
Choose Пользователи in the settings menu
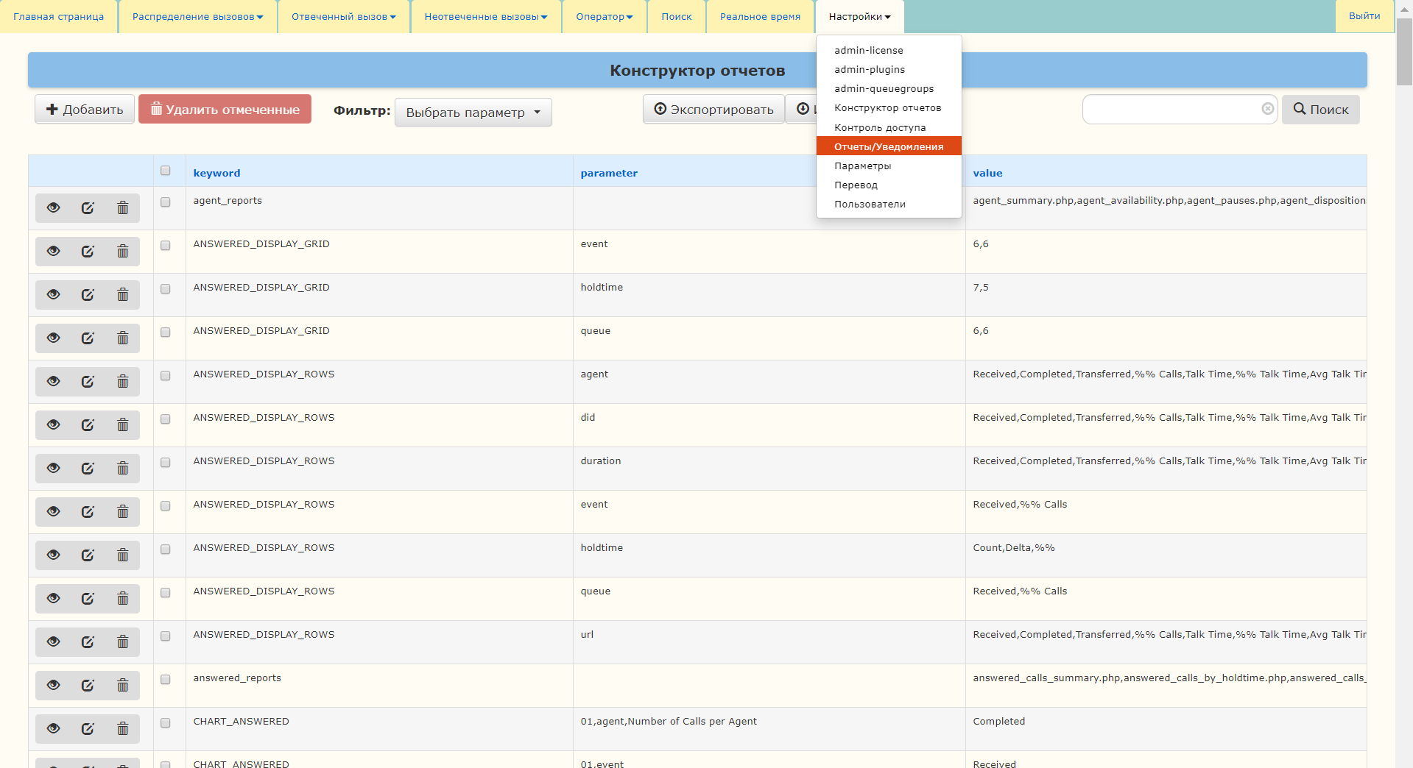(870, 204)
